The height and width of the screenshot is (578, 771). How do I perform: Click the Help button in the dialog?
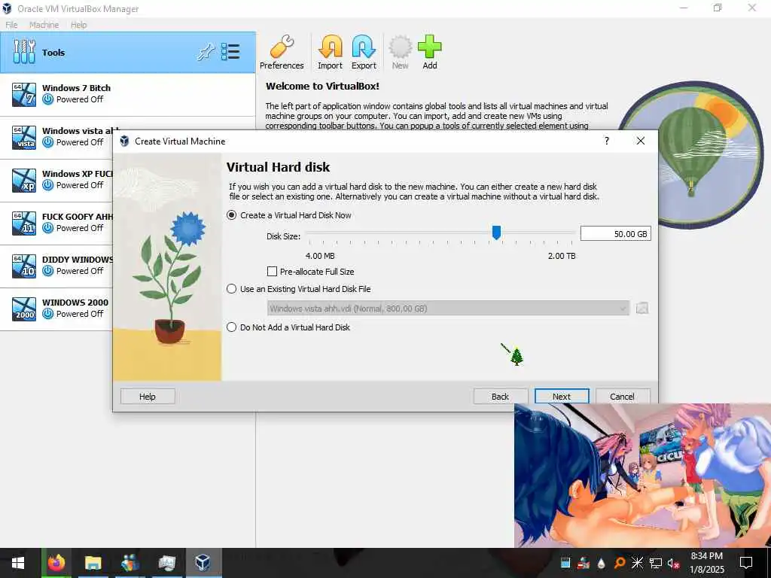(x=148, y=397)
